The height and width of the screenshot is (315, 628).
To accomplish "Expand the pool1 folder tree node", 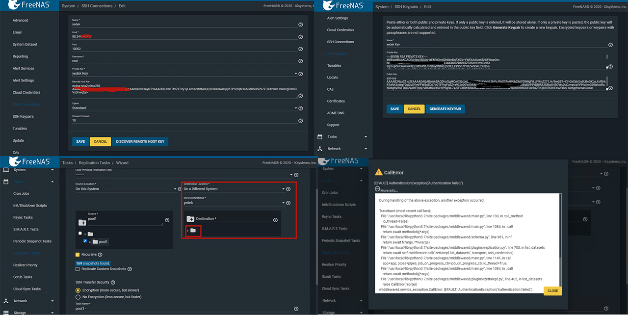I will (90, 242).
